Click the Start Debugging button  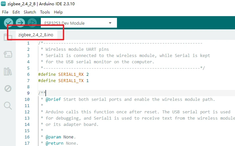point(32,23)
